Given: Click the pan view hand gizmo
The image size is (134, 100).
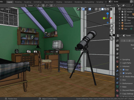Looking at the screenshot, I should coord(111,30).
